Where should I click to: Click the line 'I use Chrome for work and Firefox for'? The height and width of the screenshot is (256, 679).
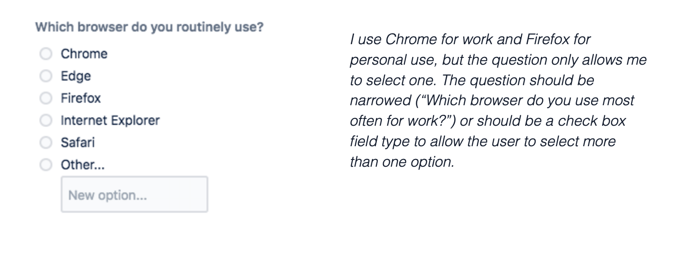[470, 40]
